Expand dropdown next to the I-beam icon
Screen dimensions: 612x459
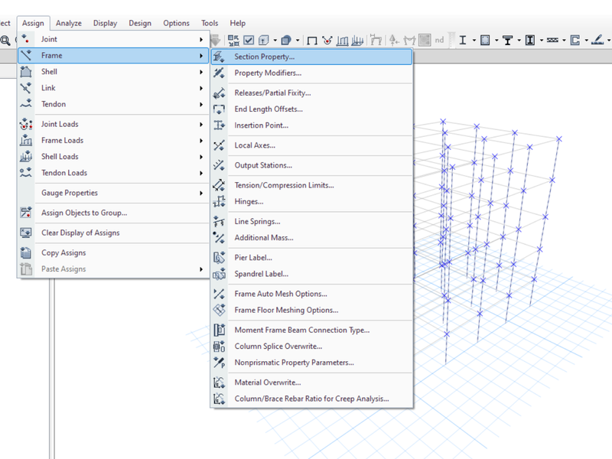coord(474,40)
